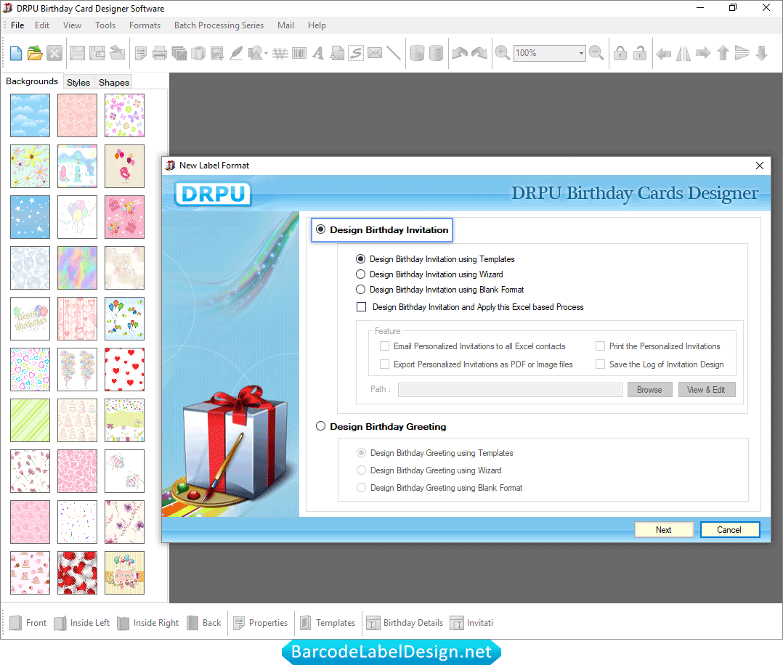The image size is (783, 665).
Task: Select Design Birthday Invitation using Blank Format
Action: pyautogui.click(x=360, y=290)
